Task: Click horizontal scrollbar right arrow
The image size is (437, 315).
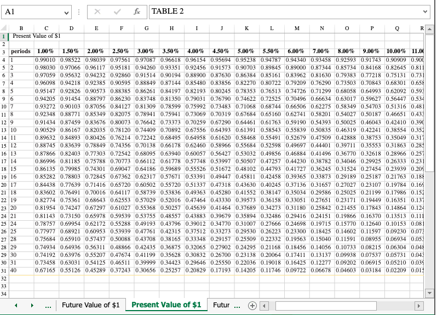Action: (418, 306)
